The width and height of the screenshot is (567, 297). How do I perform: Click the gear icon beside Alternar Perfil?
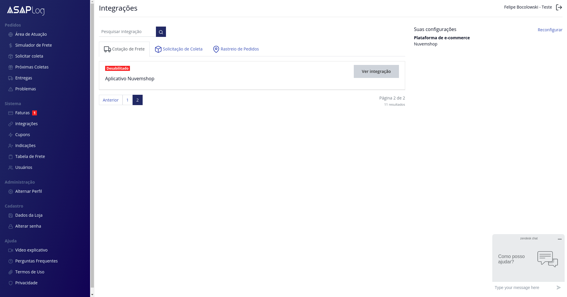click(x=11, y=192)
